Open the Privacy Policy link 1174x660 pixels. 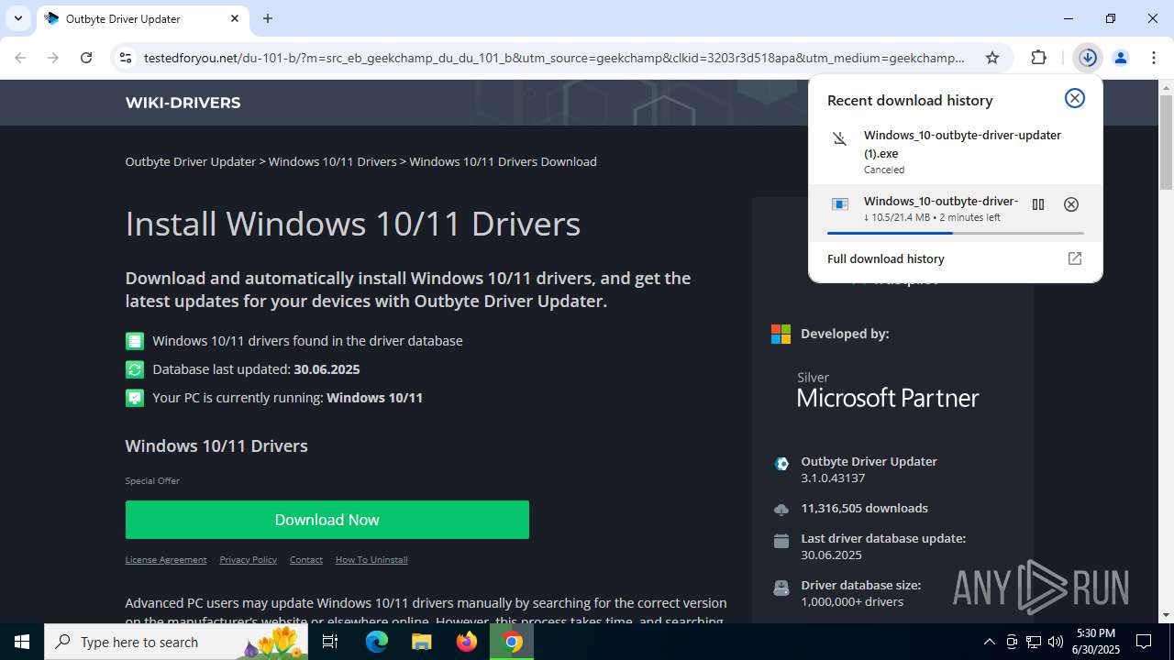(x=248, y=559)
